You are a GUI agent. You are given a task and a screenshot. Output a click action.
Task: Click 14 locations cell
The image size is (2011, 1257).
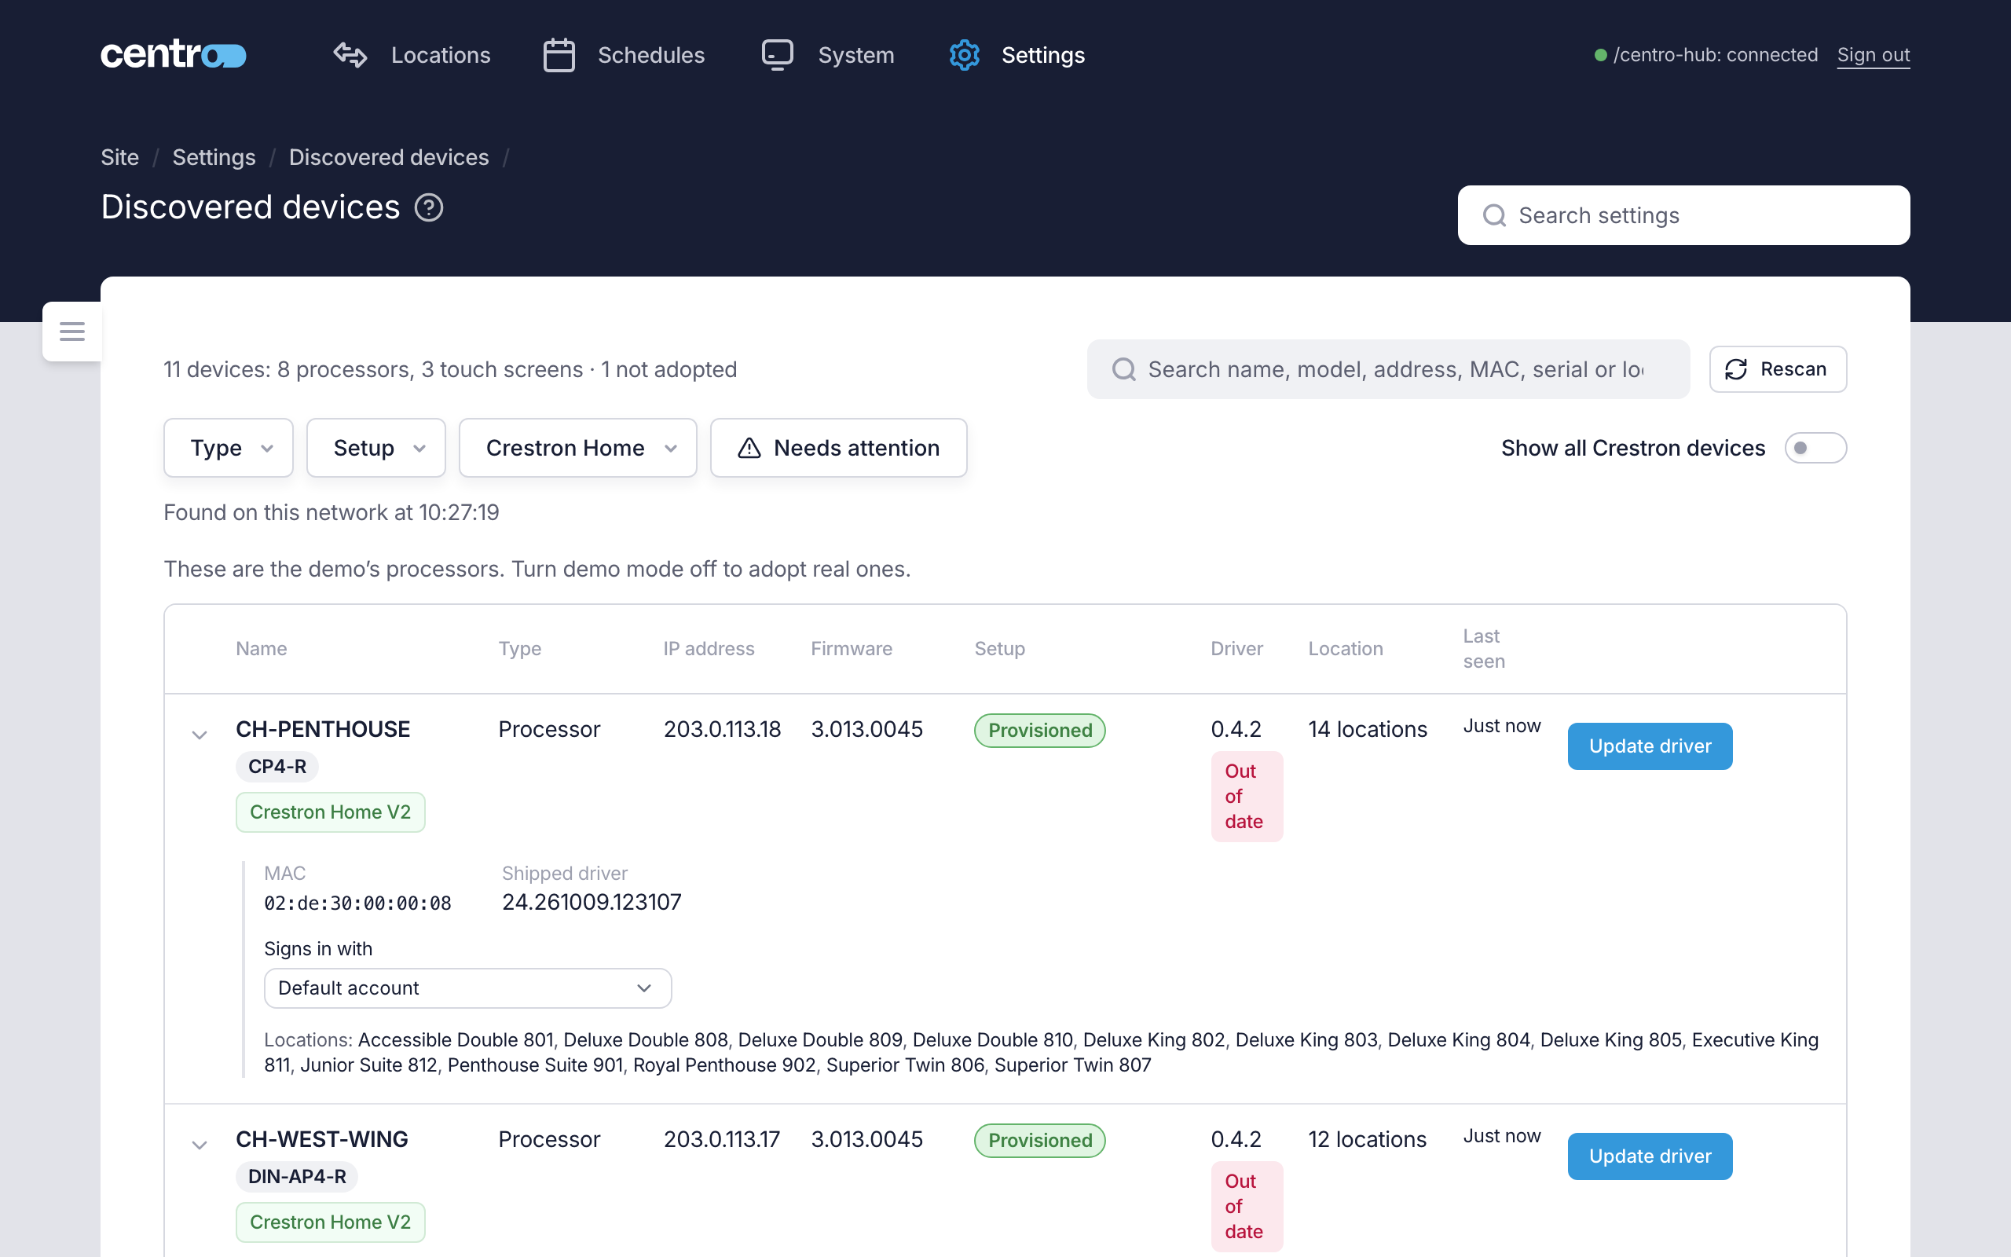[x=1368, y=729]
